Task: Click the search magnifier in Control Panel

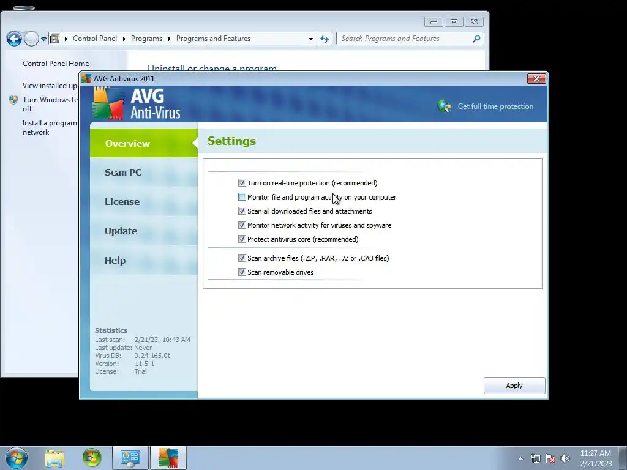Action: [x=476, y=39]
